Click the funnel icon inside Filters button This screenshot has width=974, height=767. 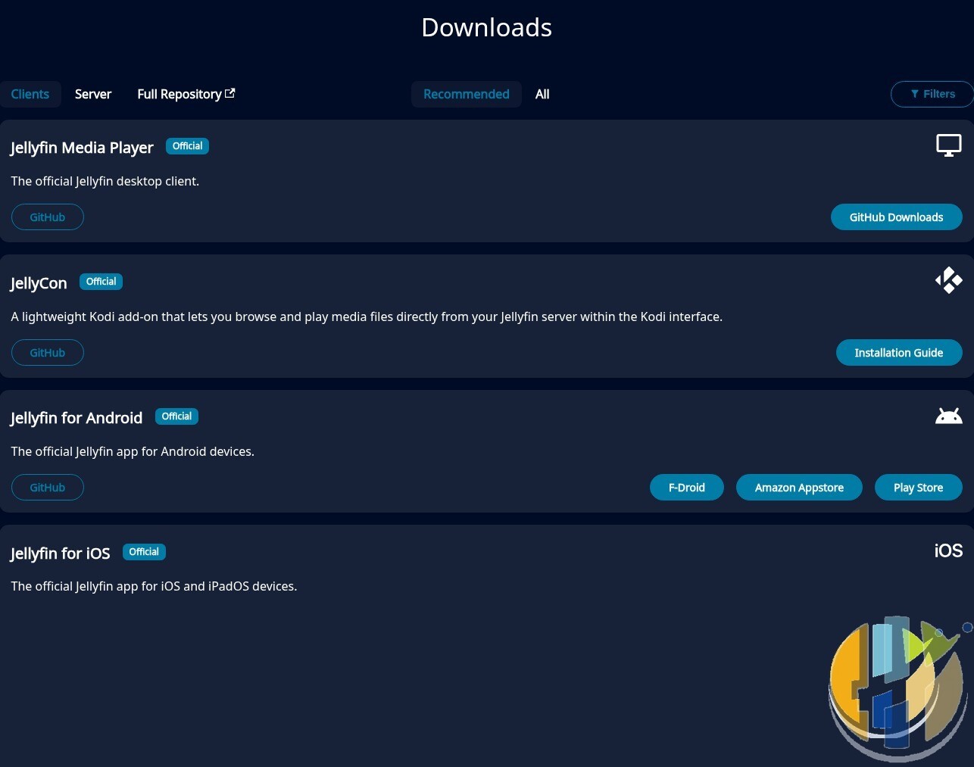coord(915,94)
